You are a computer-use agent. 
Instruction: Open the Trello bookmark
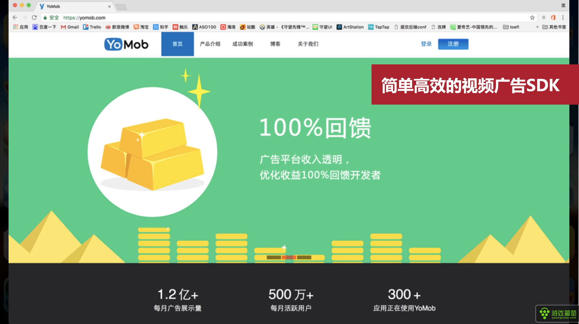92,27
